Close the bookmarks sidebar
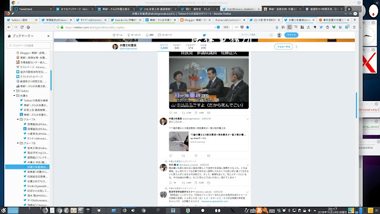Screen dimensions: 380x214 pyautogui.click(x=48, y=36)
